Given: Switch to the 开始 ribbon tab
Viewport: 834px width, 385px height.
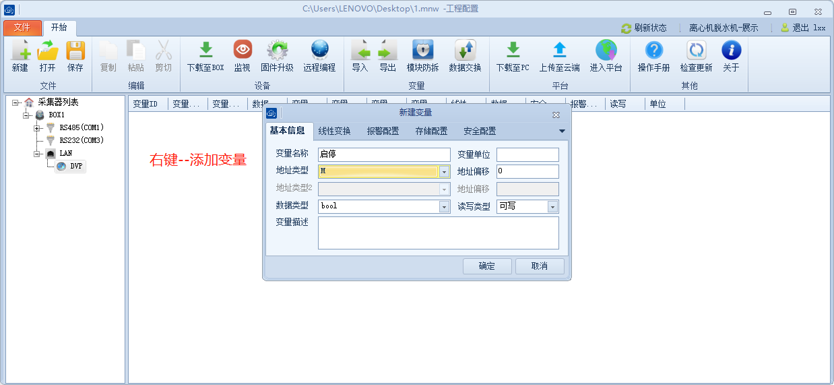Looking at the screenshot, I should (59, 28).
